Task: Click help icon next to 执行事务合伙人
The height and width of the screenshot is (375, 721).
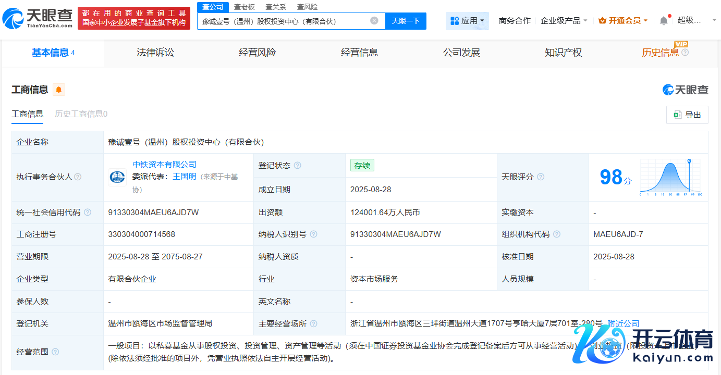Action: click(78, 177)
